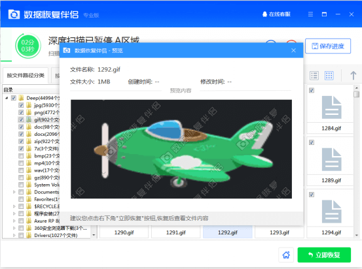The width and height of the screenshot is (362, 269).
Task: Click the green 立即恢复 recover button
Action: (x=324, y=255)
